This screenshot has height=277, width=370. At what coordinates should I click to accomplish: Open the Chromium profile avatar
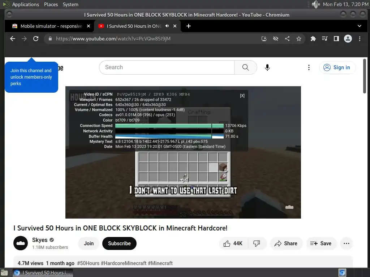pyautogui.click(x=348, y=39)
